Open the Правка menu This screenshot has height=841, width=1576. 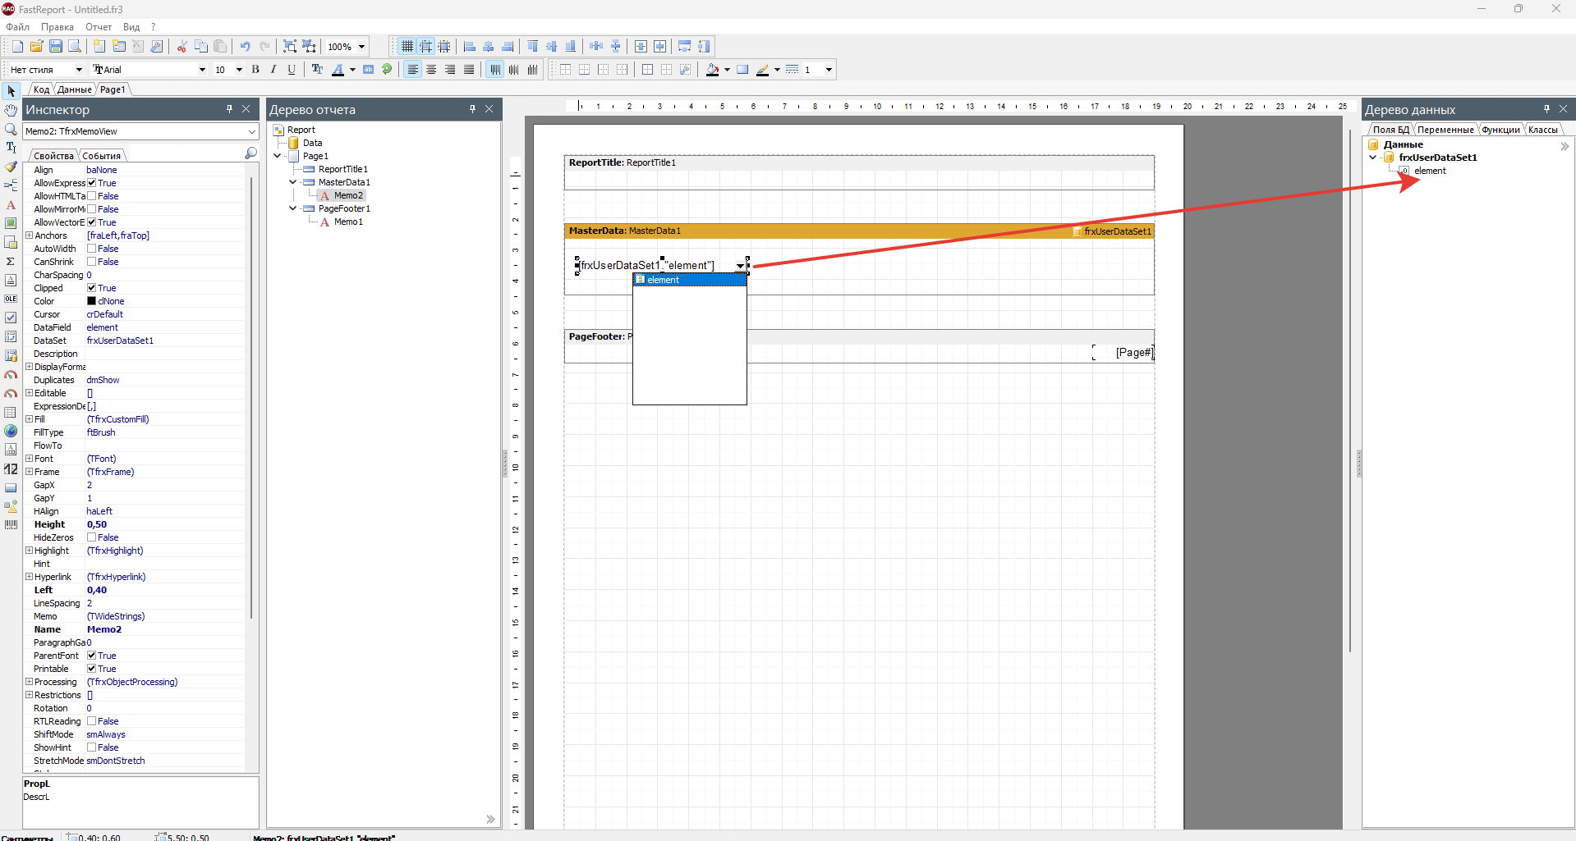point(57,27)
